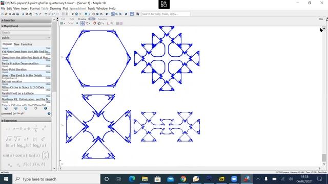
Task: Click the Insert text (T) toolbar icon
Action: 50,14
